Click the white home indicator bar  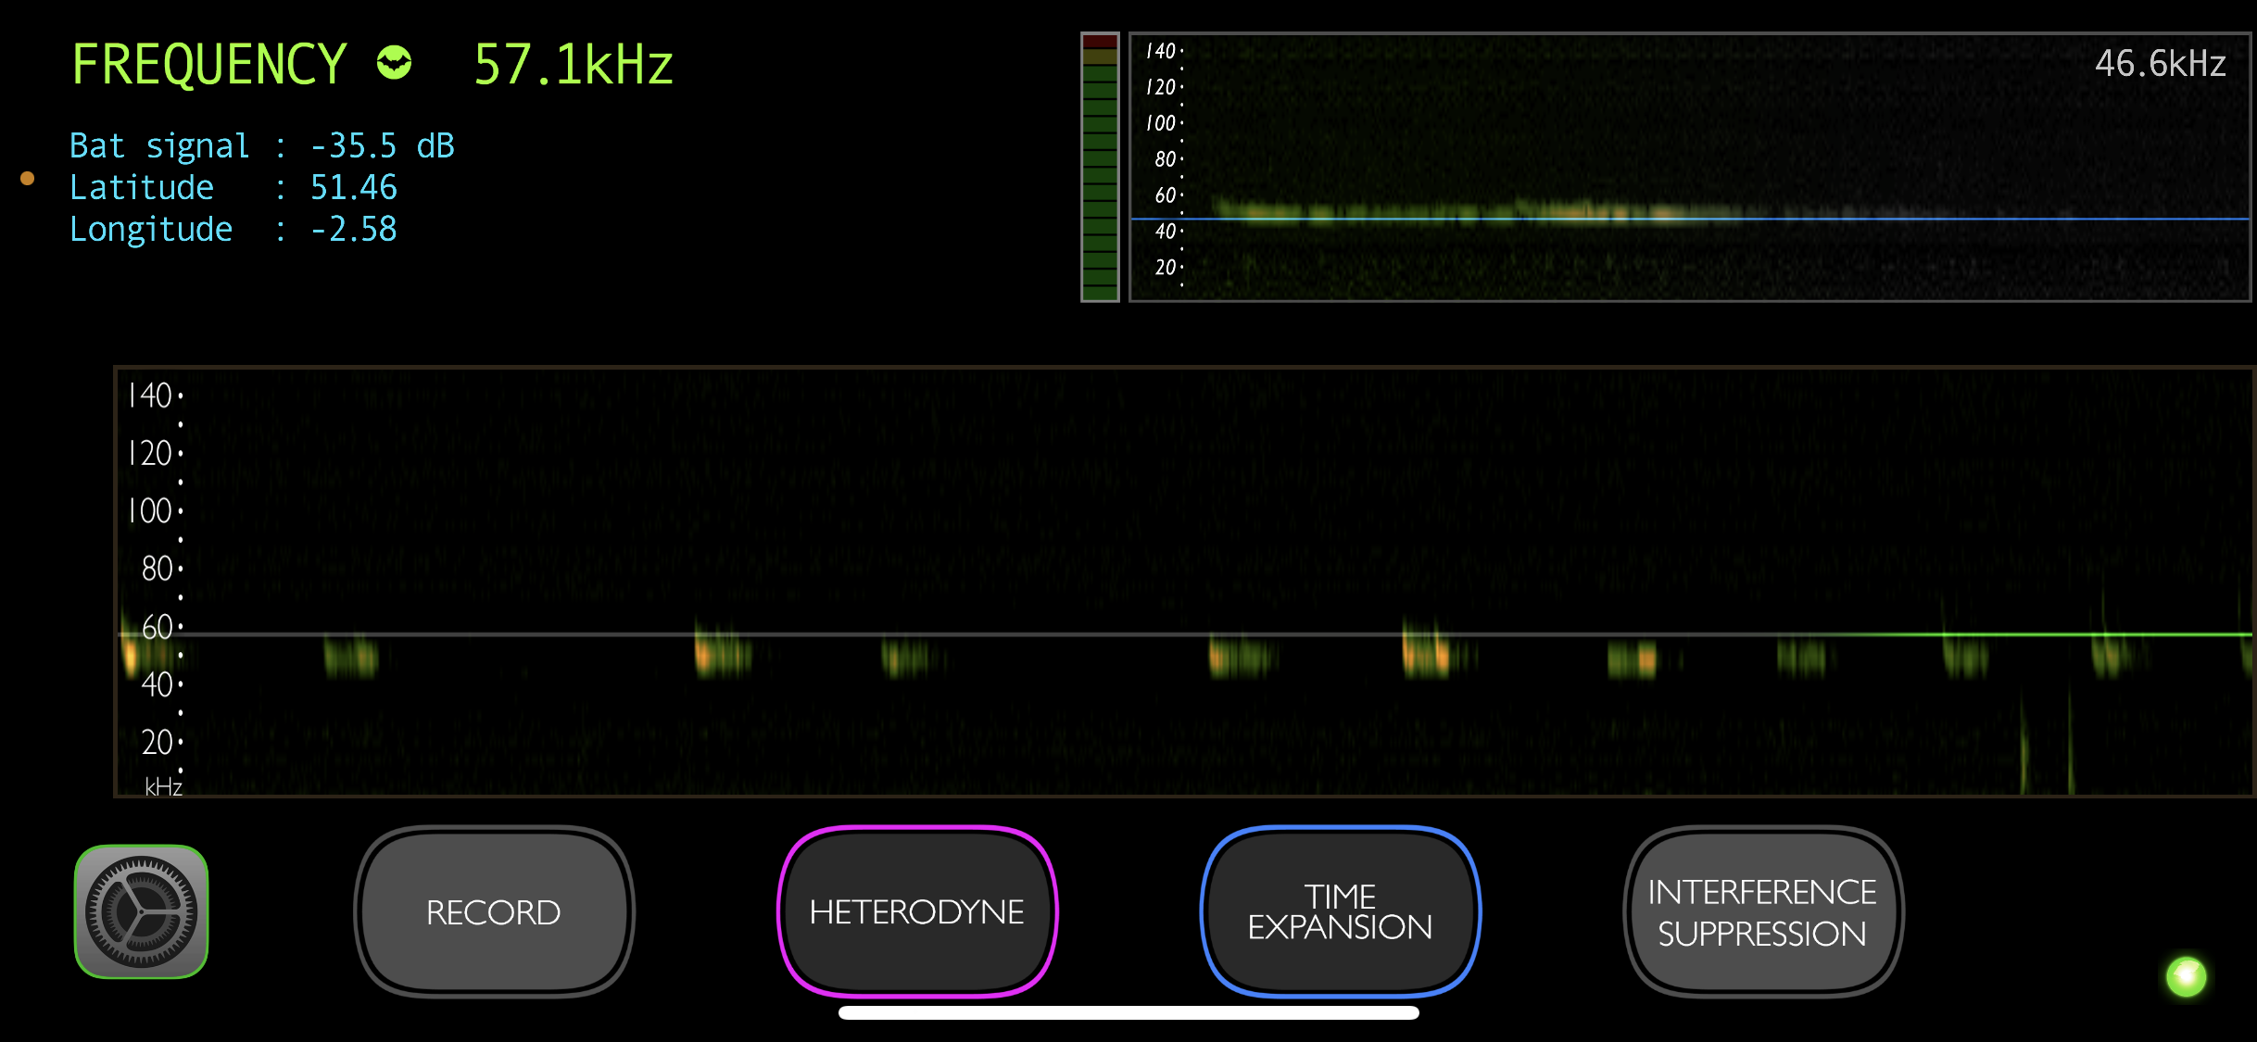click(1128, 1012)
